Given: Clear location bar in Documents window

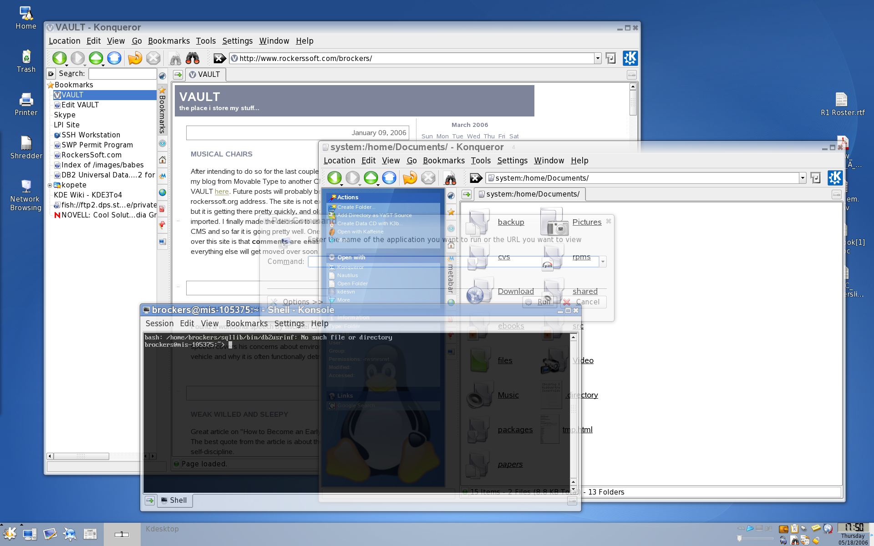Looking at the screenshot, I should click(476, 178).
